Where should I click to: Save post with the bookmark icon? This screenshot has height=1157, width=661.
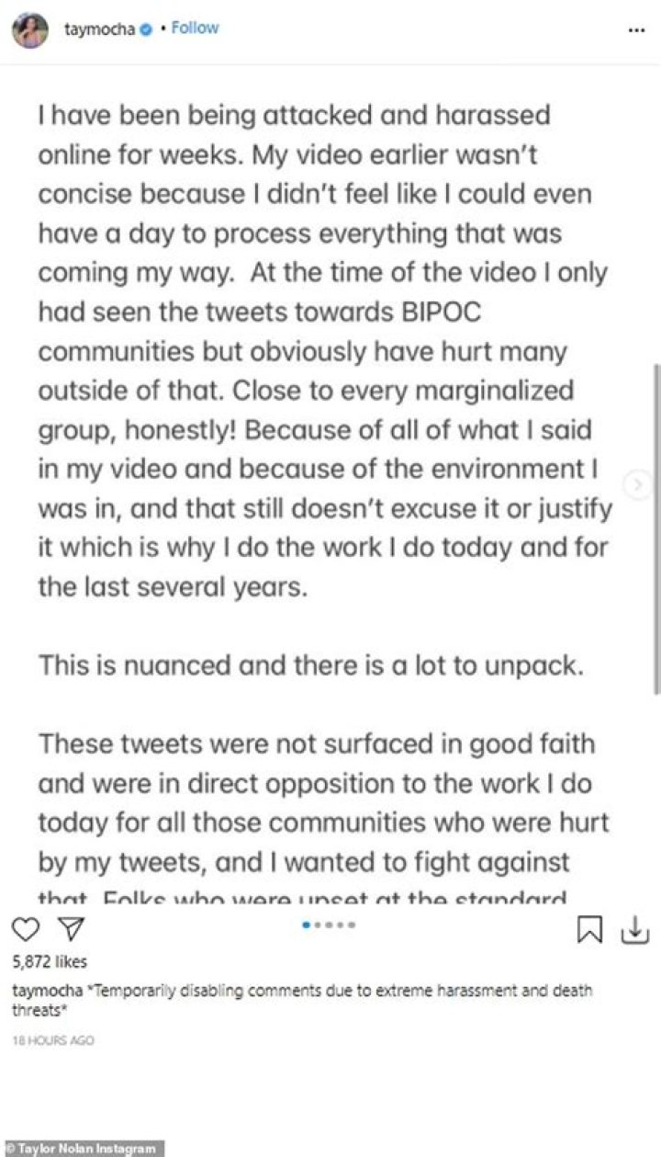click(x=588, y=931)
